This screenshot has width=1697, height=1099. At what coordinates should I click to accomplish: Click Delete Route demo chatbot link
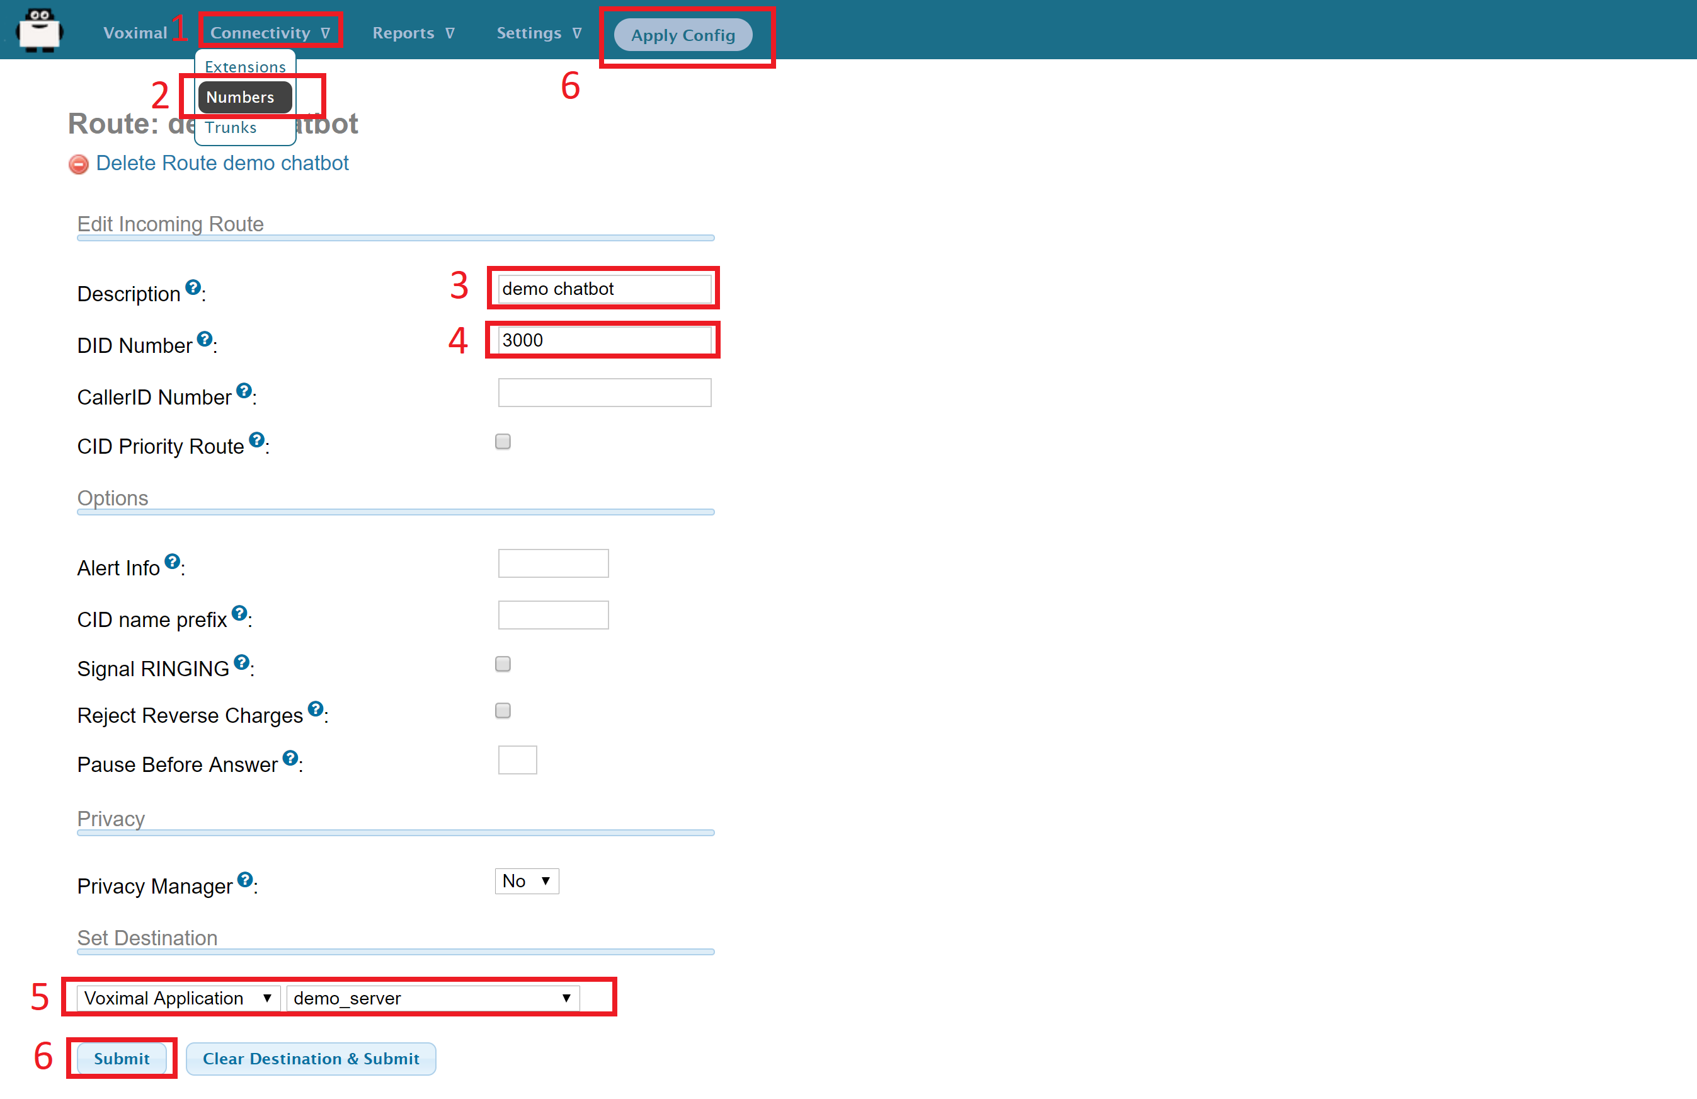(x=222, y=163)
